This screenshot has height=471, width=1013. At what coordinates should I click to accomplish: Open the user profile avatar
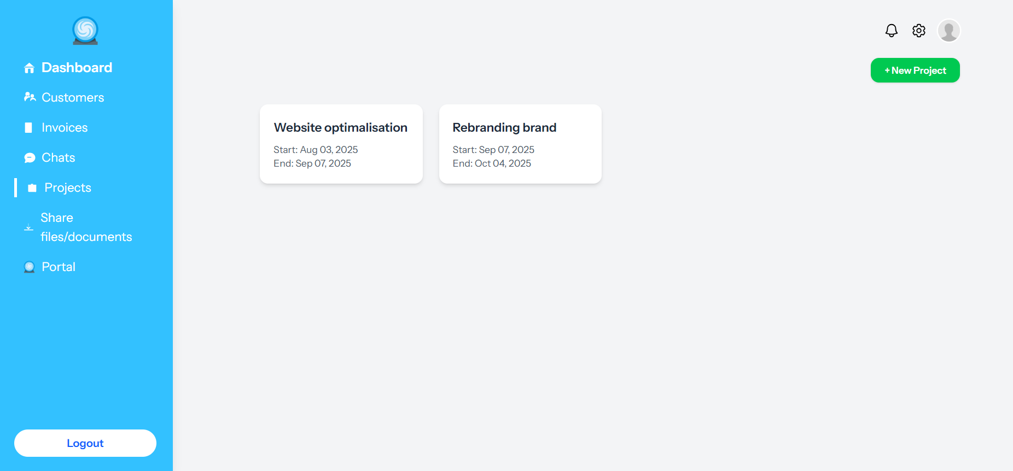click(949, 31)
